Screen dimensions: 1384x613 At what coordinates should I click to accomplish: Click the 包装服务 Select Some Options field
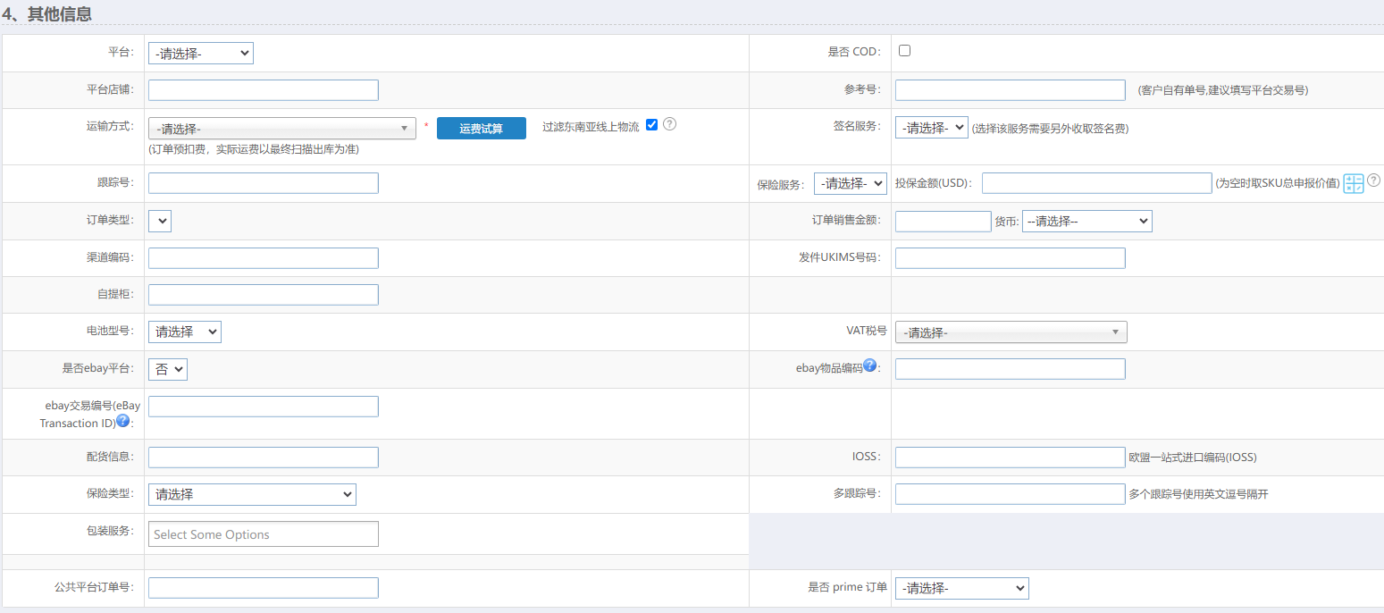coord(264,534)
